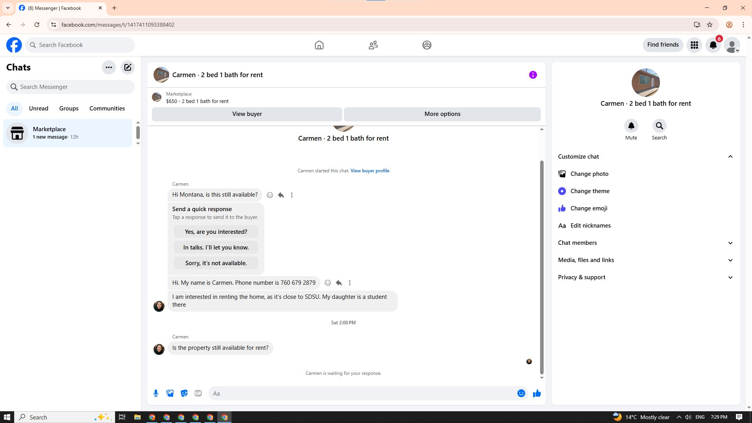Open the GIF picker icon

pyautogui.click(x=198, y=393)
